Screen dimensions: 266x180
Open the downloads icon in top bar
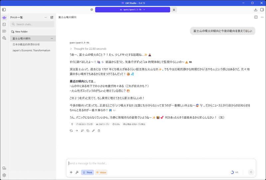pyautogui.click(x=255, y=10)
